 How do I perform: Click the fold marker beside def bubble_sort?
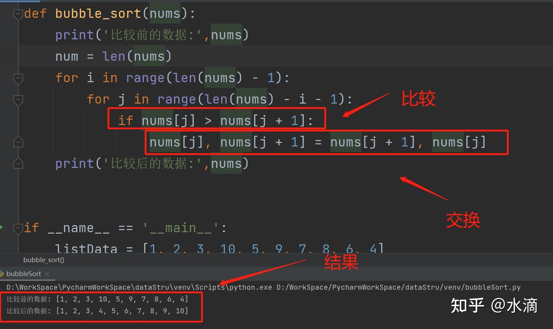pyautogui.click(x=18, y=13)
